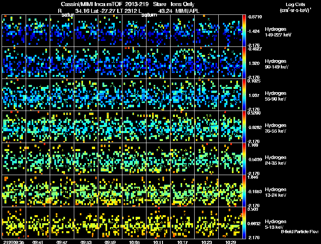Click the Hydrogen 90-149 keV color bar
This screenshot has height=244, width=321.
tap(244, 63)
